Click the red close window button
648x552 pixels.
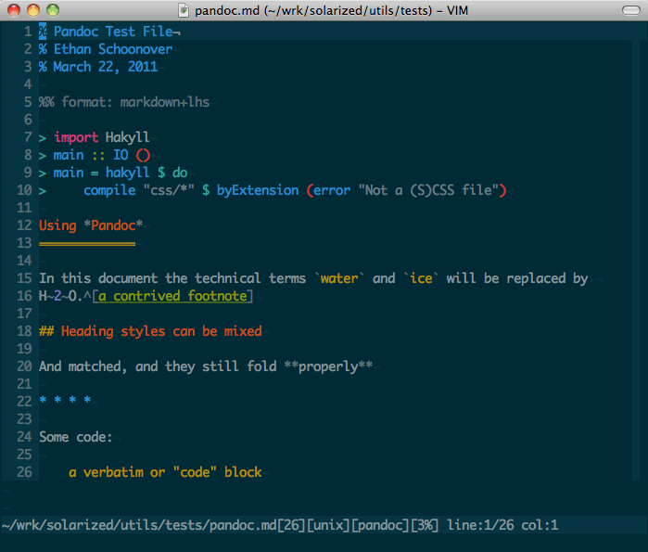(x=13, y=9)
